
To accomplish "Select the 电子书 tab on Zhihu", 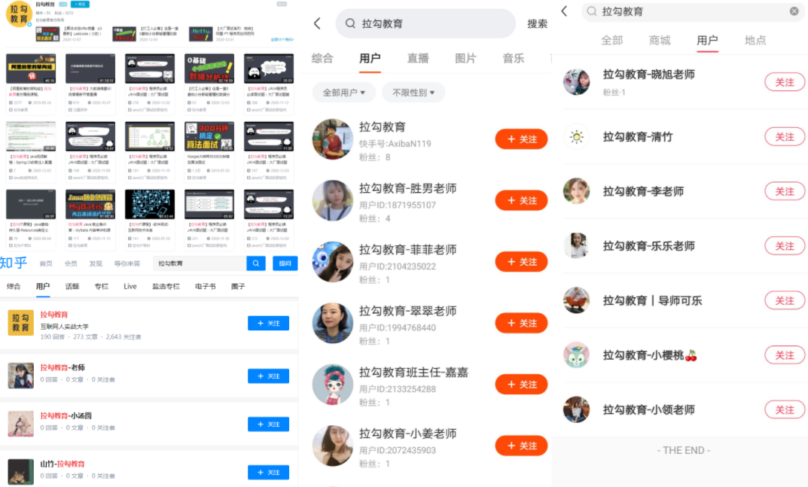I will pyautogui.click(x=206, y=286).
